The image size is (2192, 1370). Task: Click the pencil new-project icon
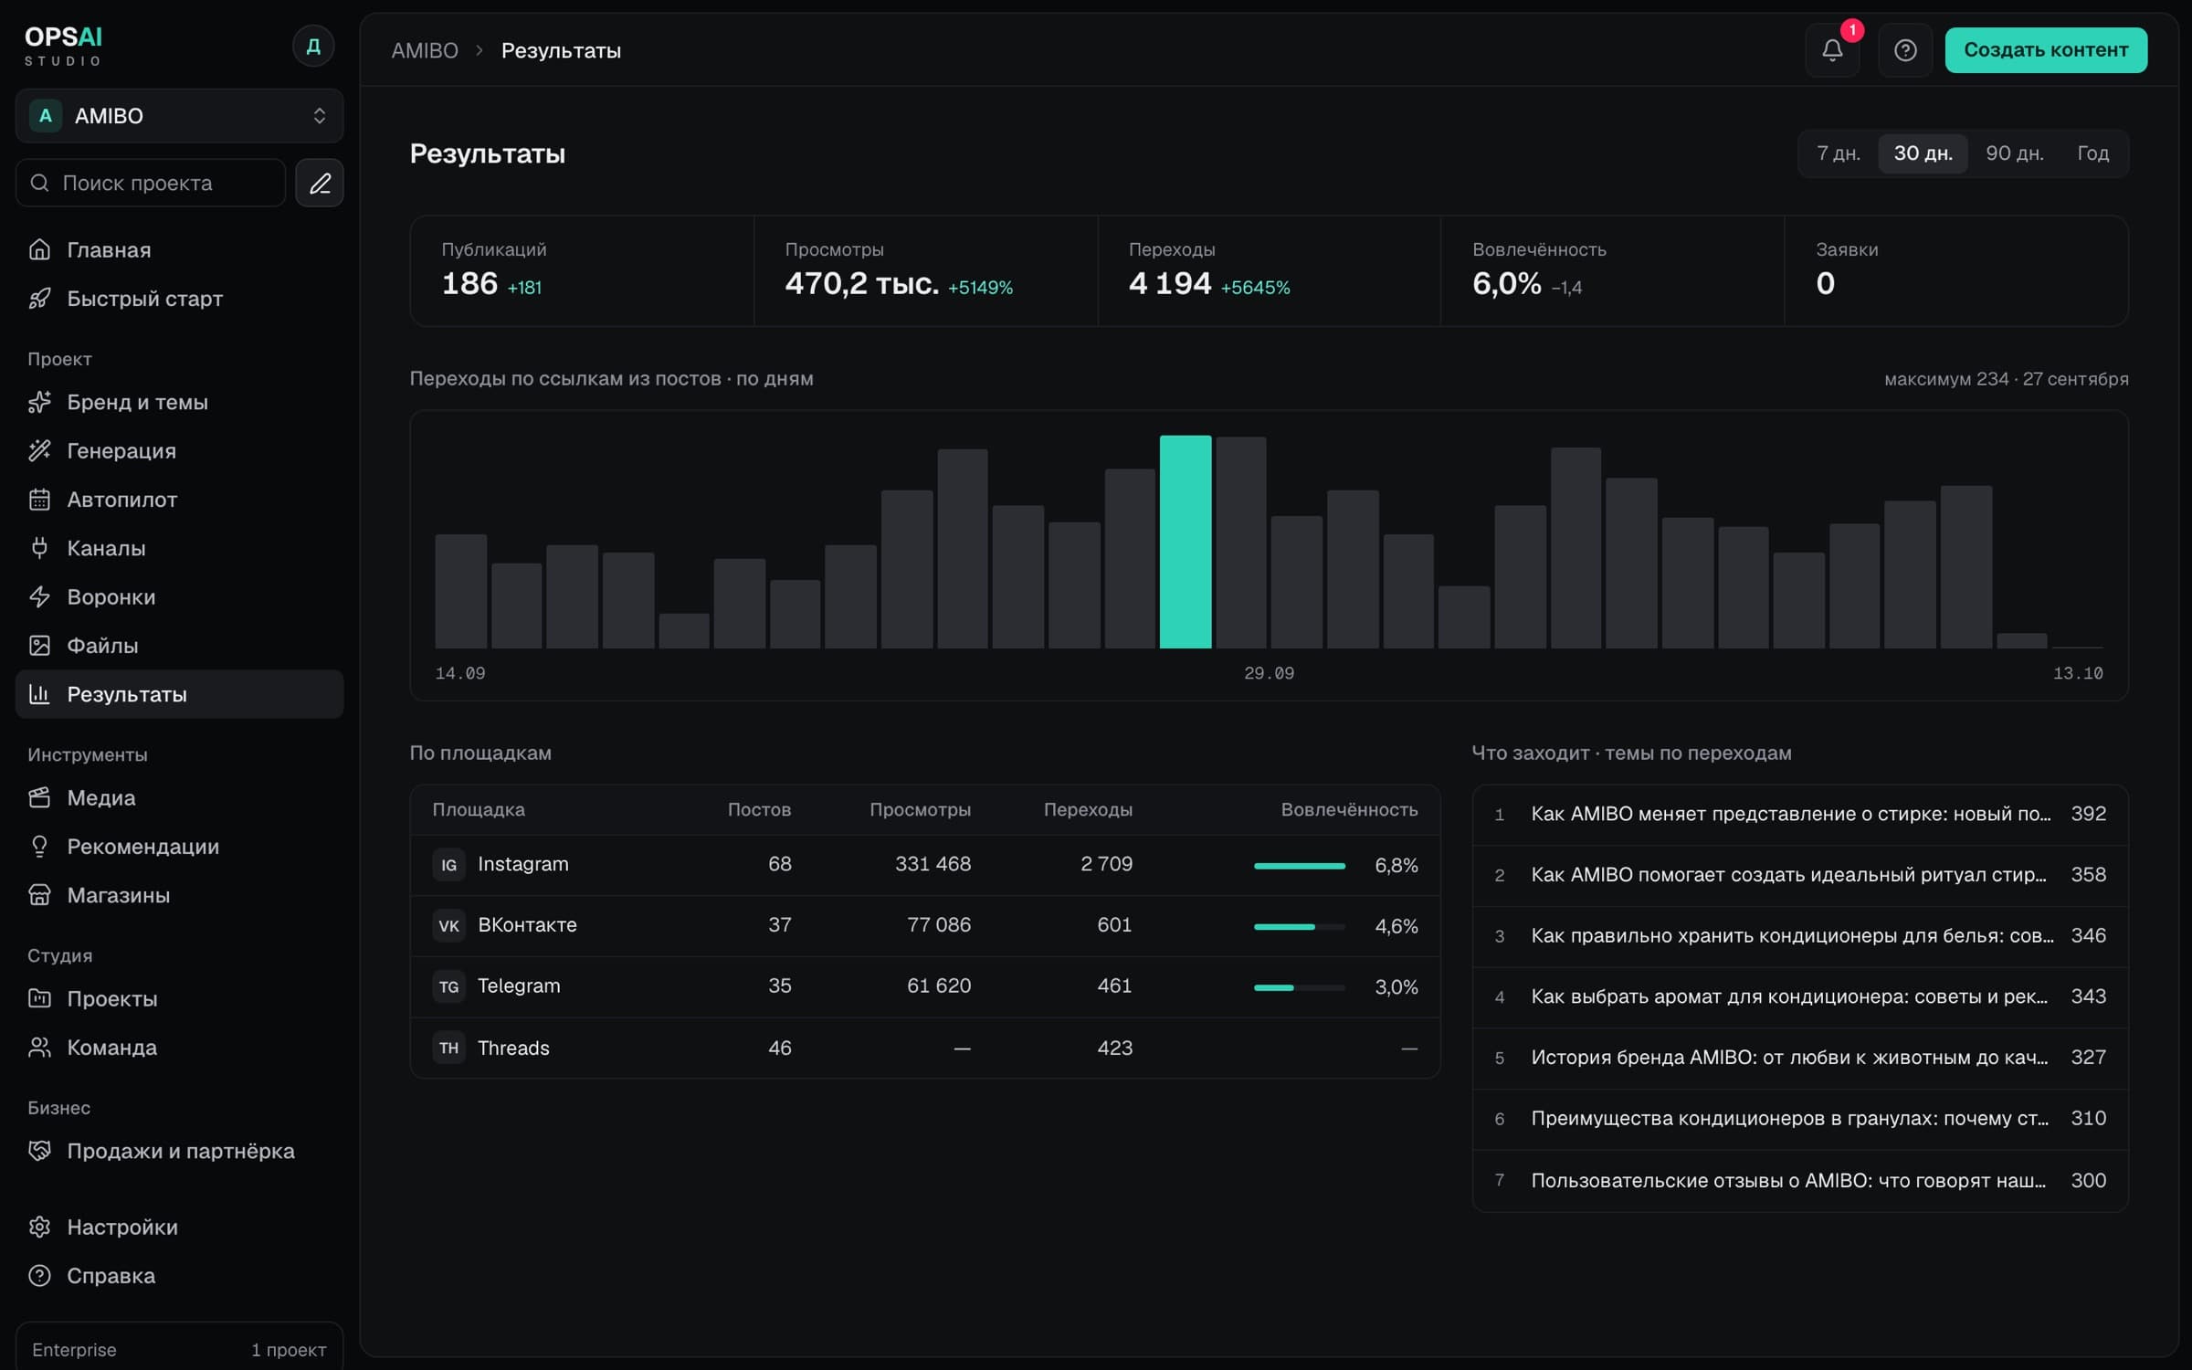tap(320, 183)
